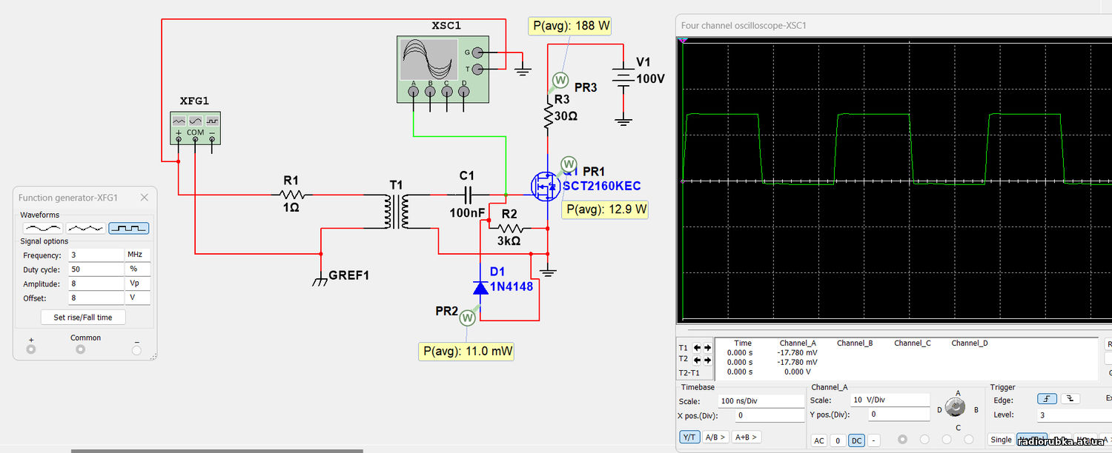The width and height of the screenshot is (1112, 453).
Task: Move cursor T2 left with arrow
Action: click(x=698, y=359)
